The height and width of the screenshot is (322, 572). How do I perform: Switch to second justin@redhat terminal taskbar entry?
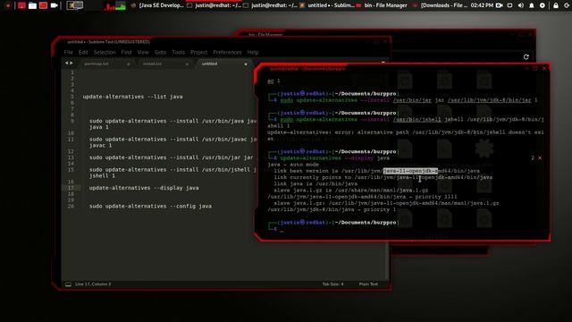[270, 5]
